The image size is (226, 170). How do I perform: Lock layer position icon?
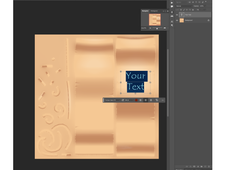pos(187,10)
